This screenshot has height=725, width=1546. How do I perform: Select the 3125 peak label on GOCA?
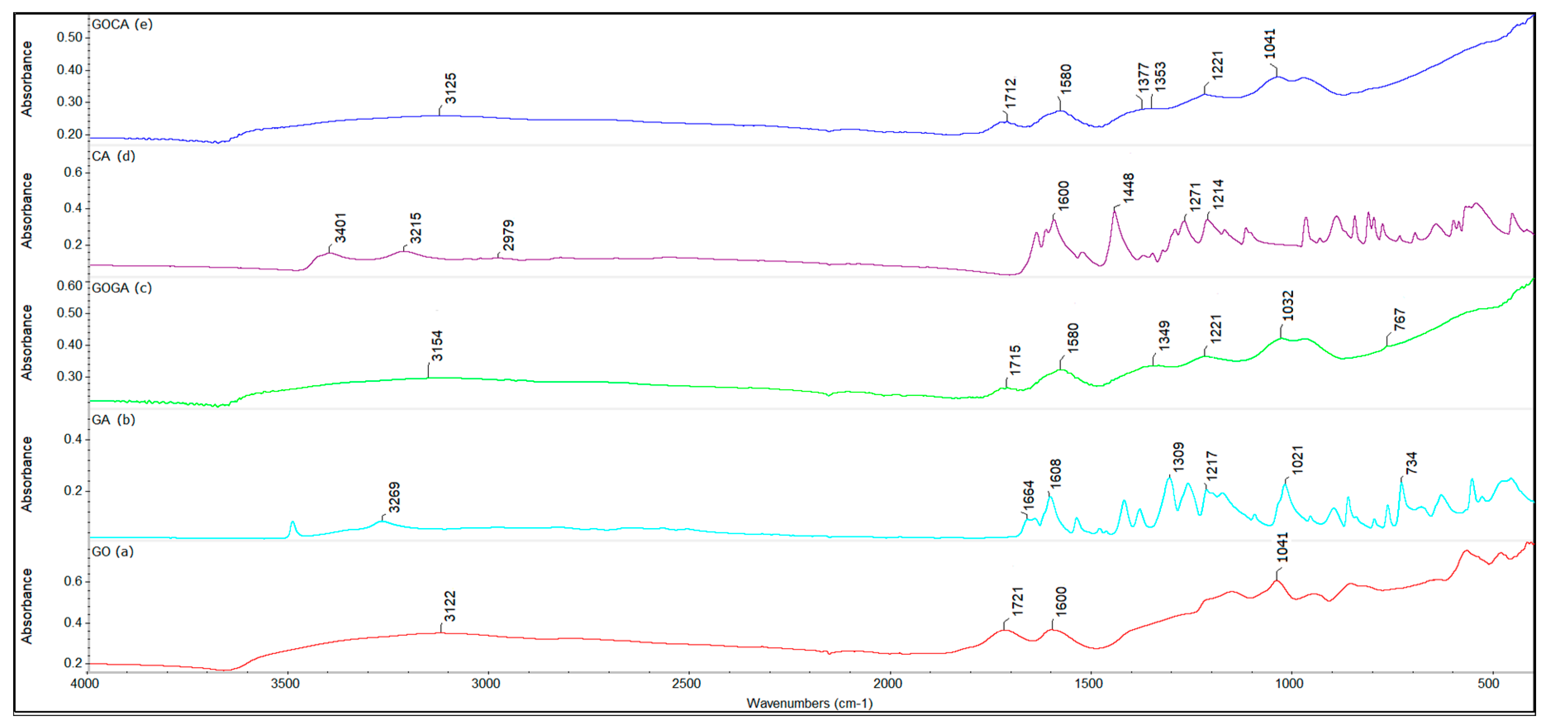click(x=451, y=89)
